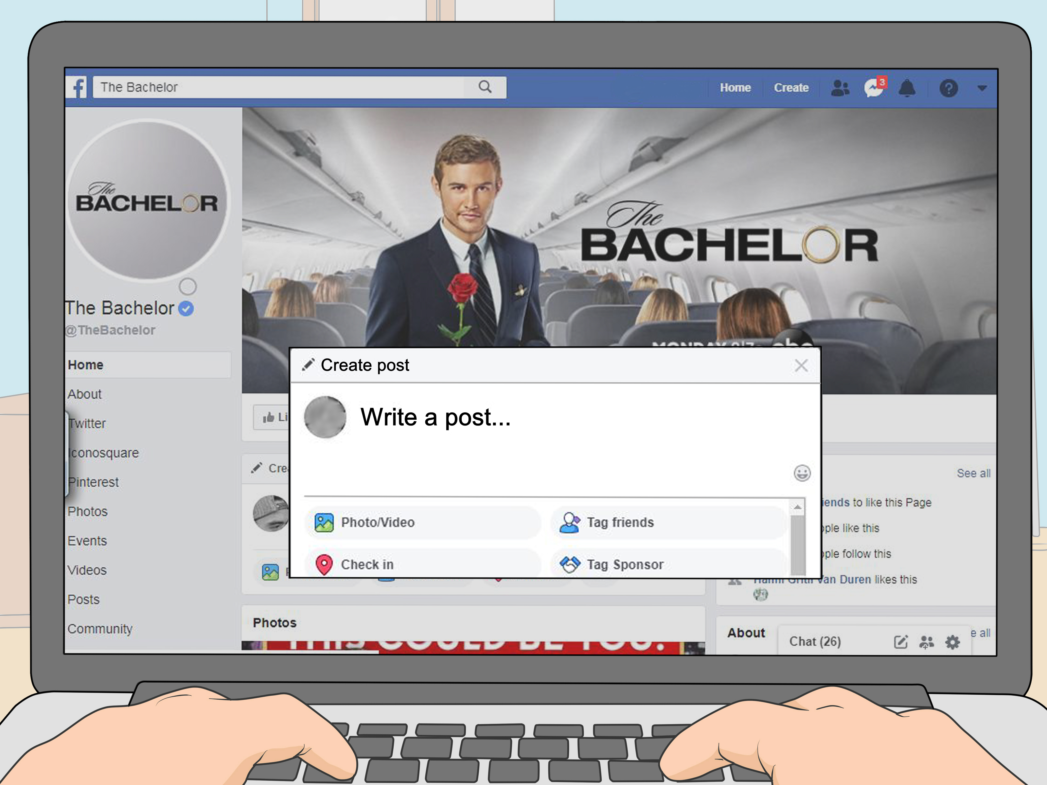Open chat settings gear
1047x785 pixels.
pos(952,642)
